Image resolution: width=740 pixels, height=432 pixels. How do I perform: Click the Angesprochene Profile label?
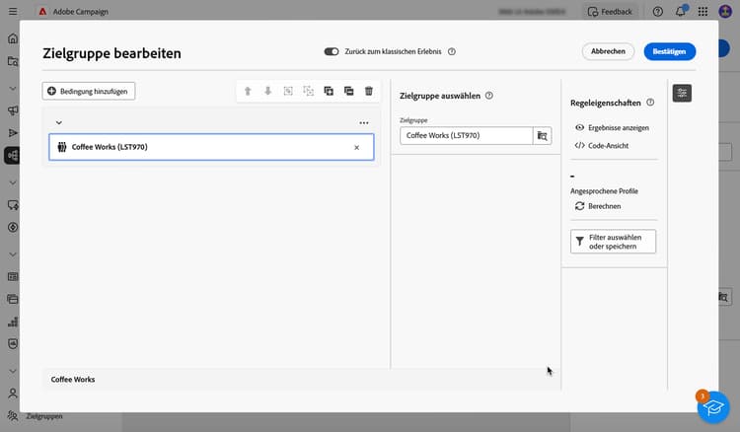604,191
